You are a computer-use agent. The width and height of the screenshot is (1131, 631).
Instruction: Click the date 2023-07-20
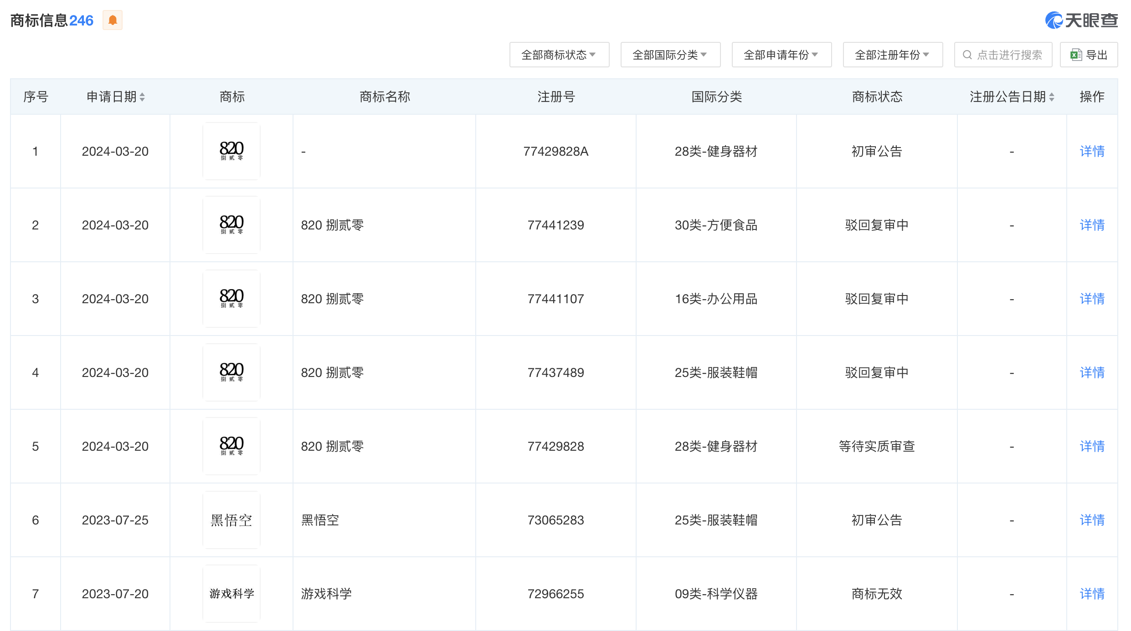115,594
